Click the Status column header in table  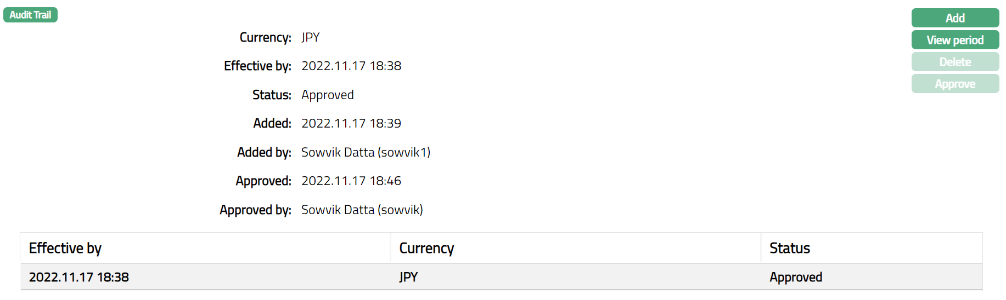pos(789,248)
